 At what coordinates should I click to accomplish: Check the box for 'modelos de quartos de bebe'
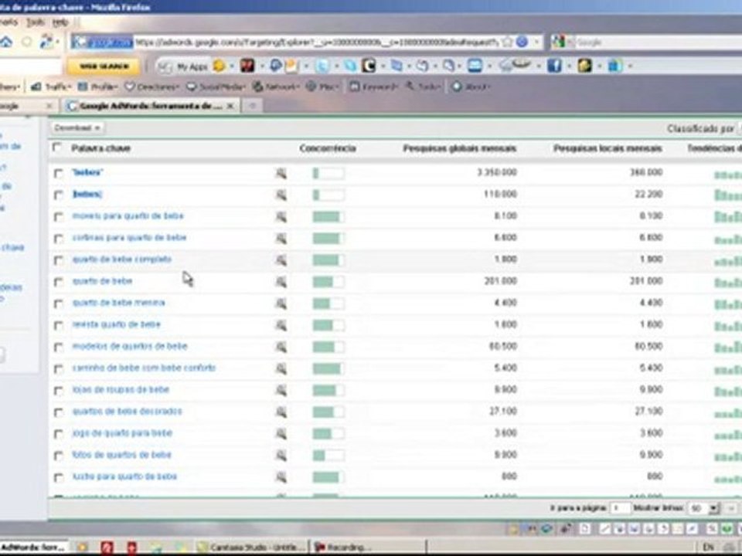[x=58, y=347]
